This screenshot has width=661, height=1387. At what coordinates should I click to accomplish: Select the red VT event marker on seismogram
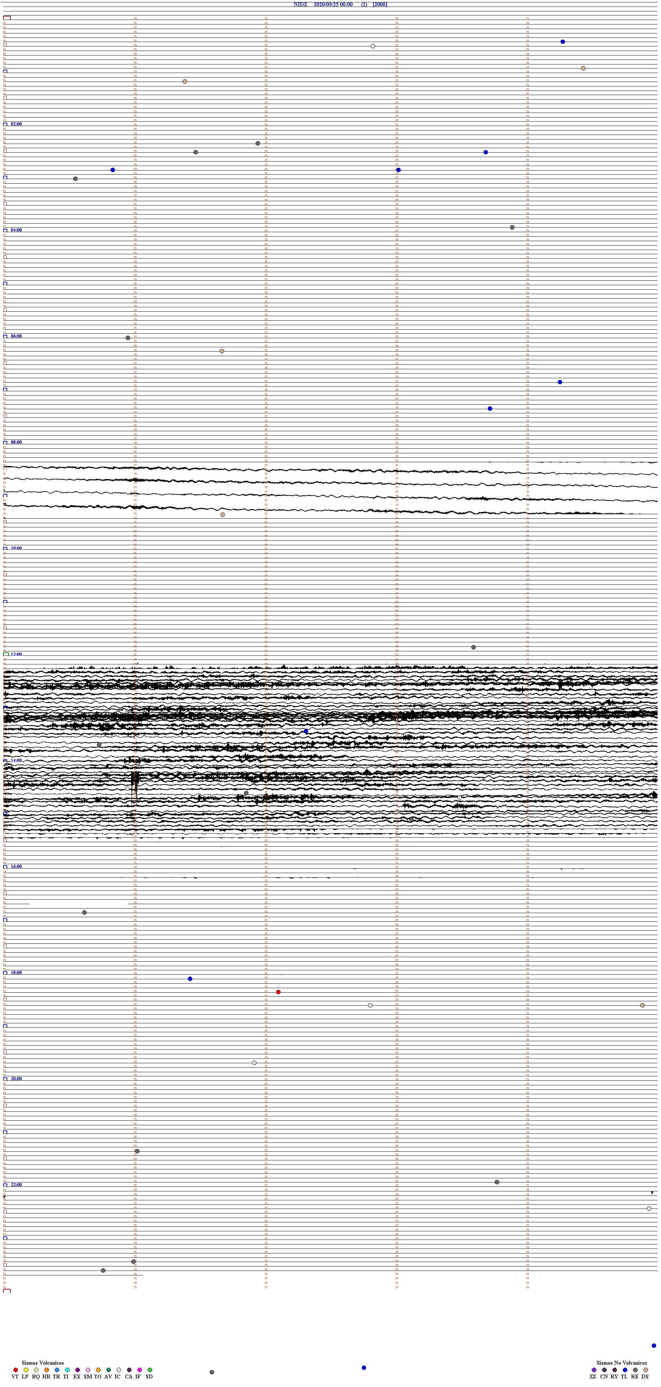click(278, 992)
